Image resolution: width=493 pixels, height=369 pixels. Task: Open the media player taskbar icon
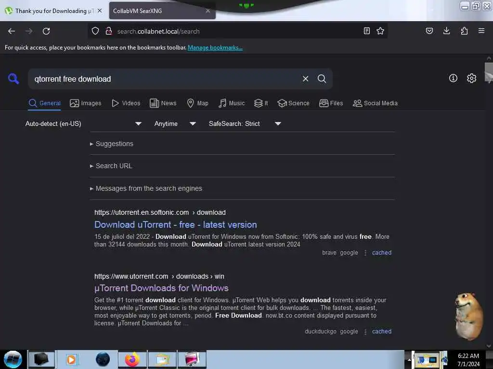pos(71,359)
